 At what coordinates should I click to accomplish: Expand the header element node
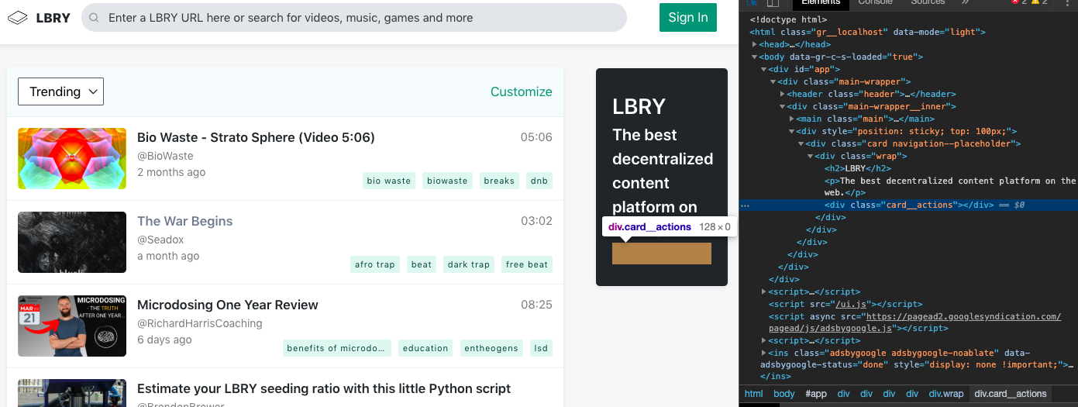click(783, 95)
